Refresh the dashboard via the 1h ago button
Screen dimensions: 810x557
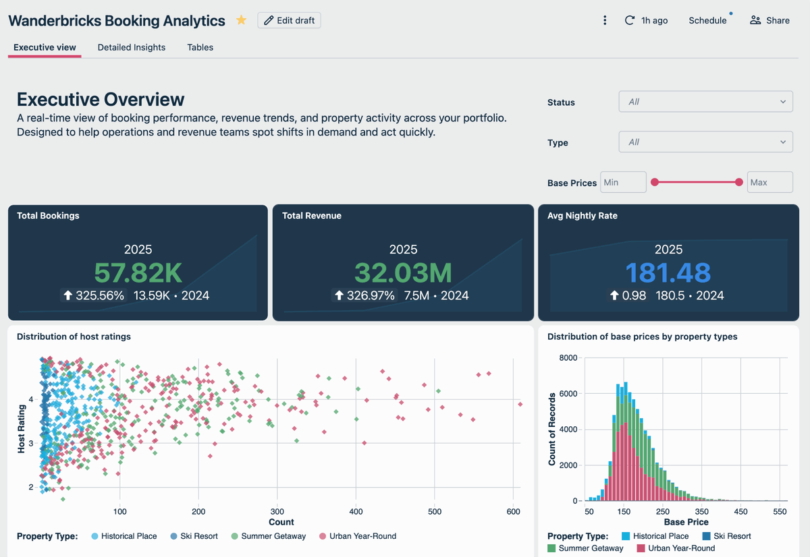coord(646,20)
